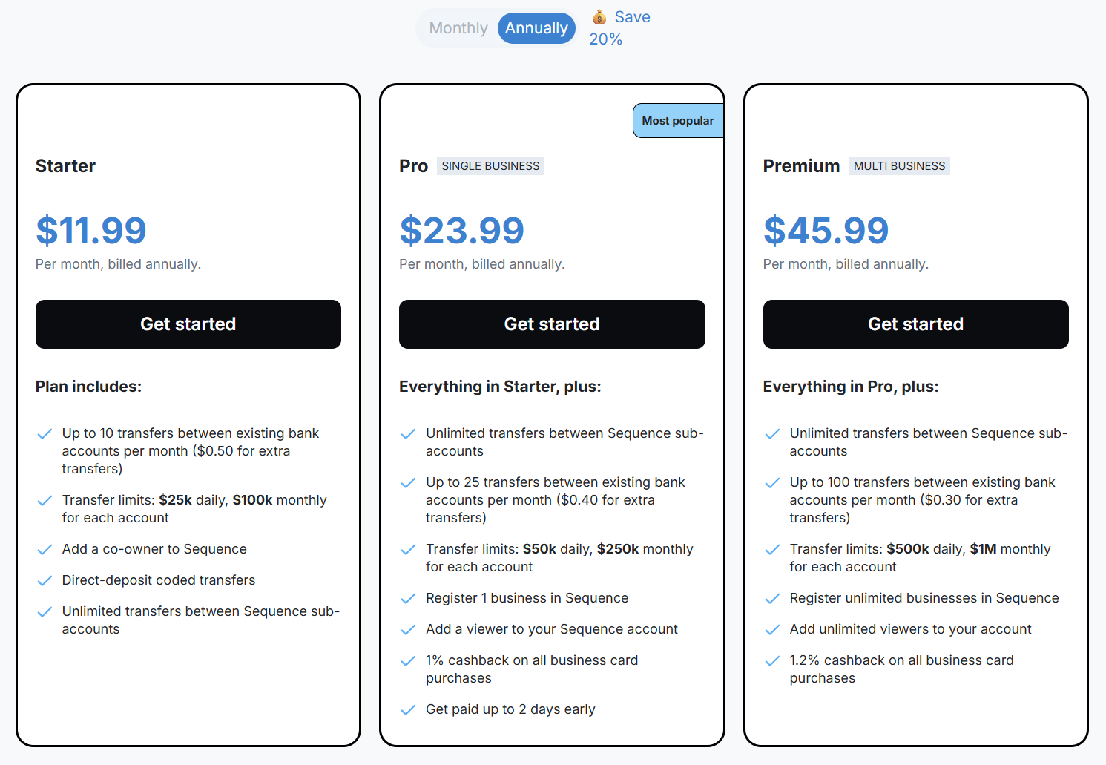Click the Most popular badge

coord(678,121)
